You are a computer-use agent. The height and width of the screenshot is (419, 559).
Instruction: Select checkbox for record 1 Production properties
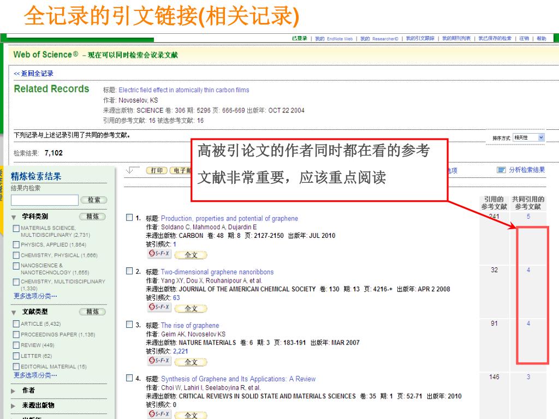(129, 217)
